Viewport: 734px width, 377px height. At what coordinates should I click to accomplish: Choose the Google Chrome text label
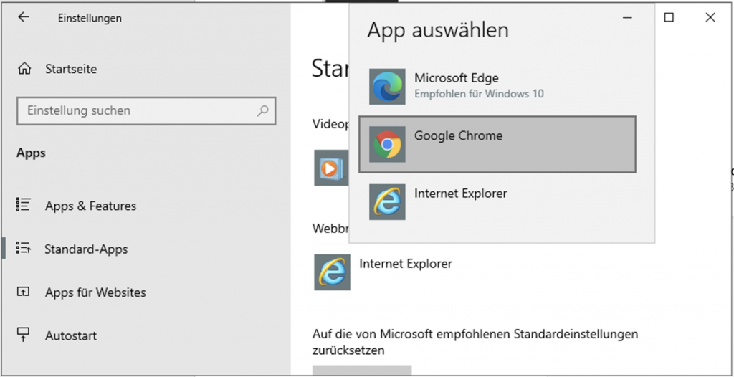tap(458, 136)
